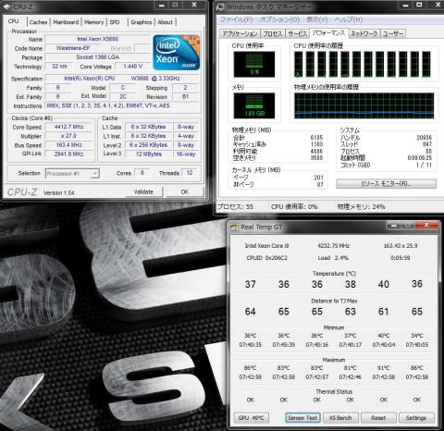Click the Validate button in CPU-Z

point(143,191)
